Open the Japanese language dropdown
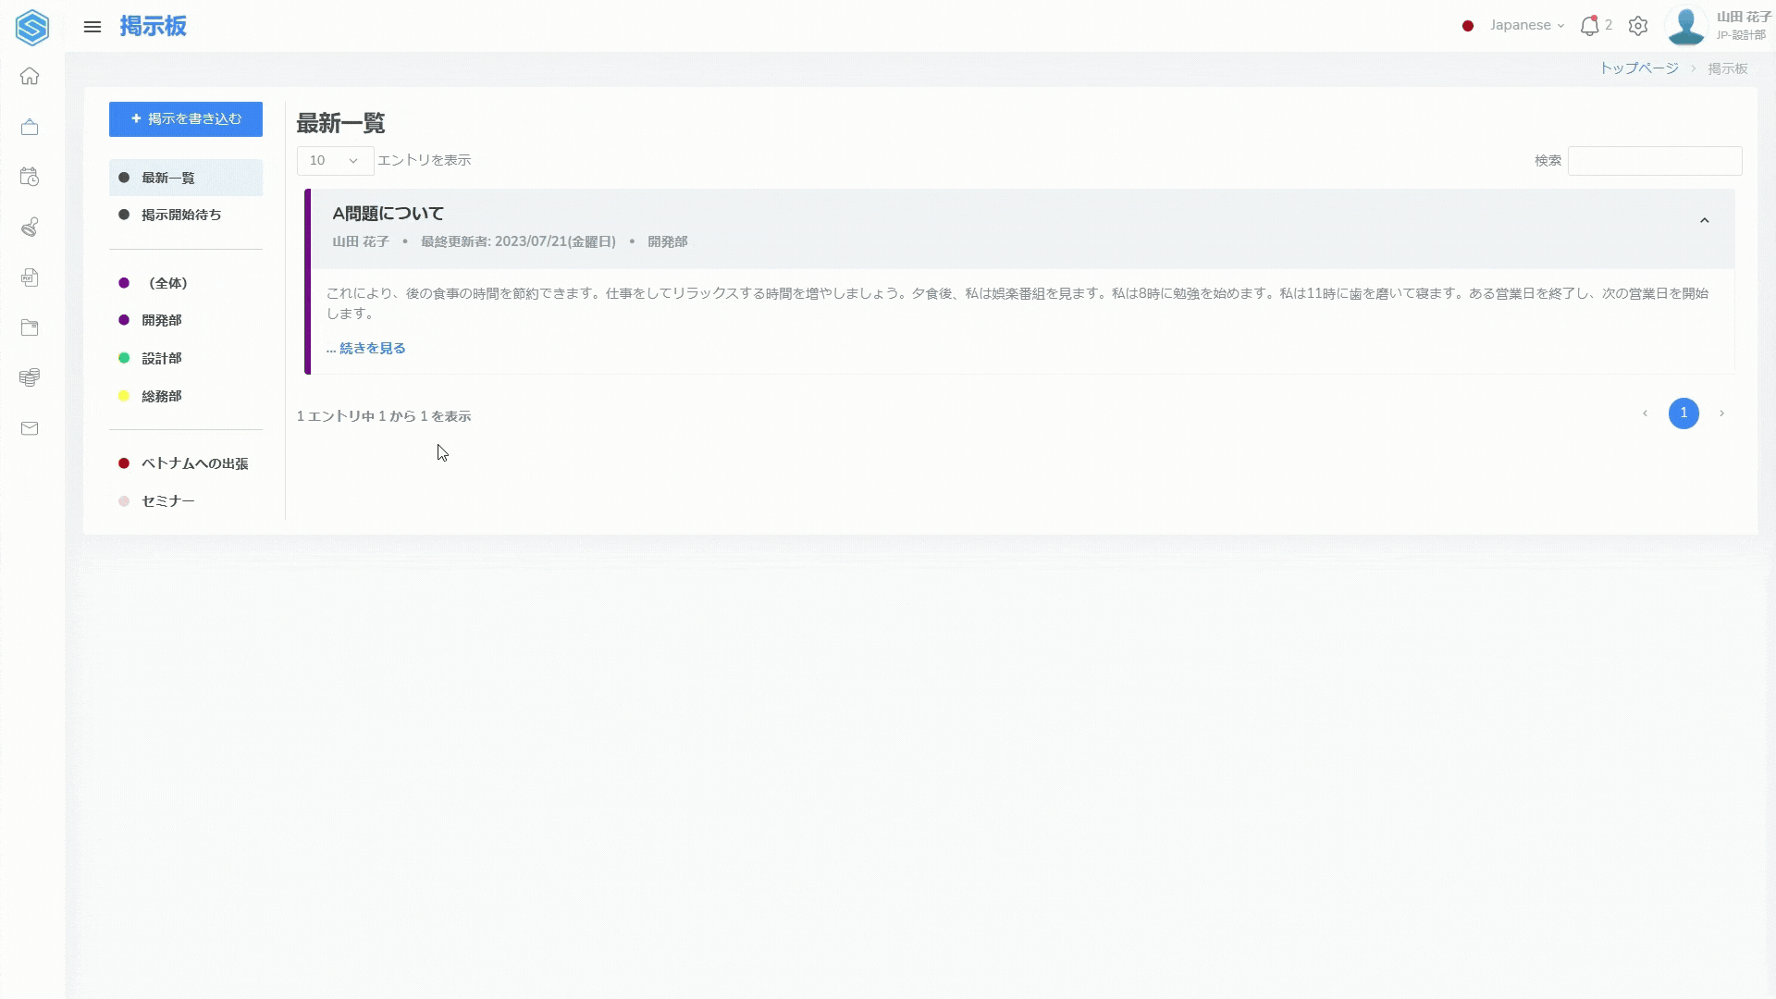The height and width of the screenshot is (999, 1776). point(1525,26)
